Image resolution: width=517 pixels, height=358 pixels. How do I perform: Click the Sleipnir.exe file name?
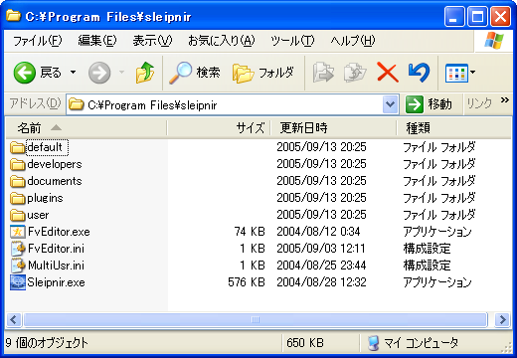click(56, 282)
